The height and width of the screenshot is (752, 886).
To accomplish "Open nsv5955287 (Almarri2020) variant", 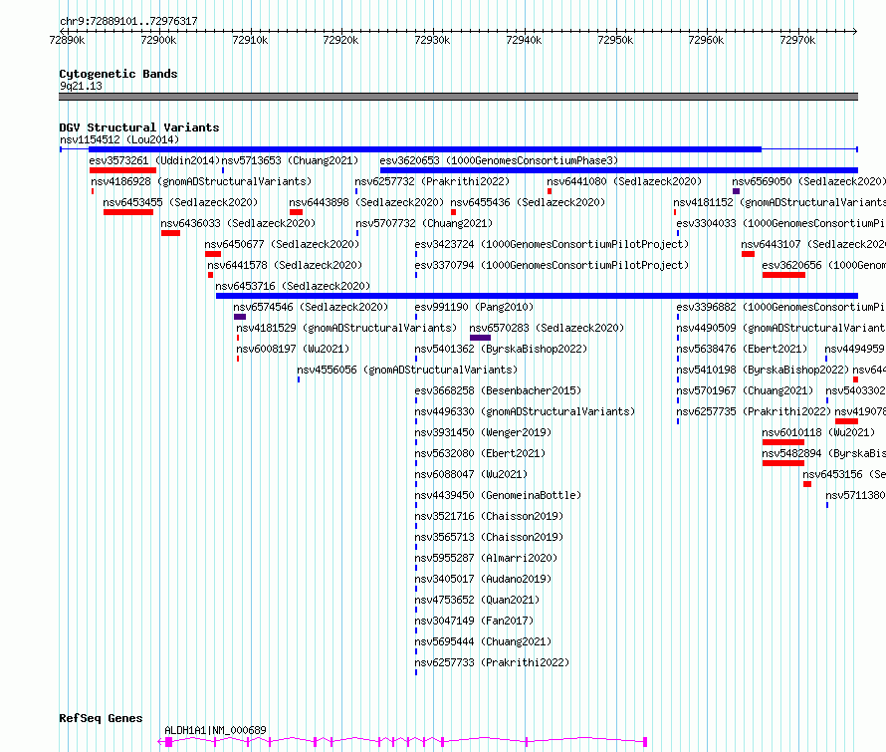I will click(x=486, y=558).
